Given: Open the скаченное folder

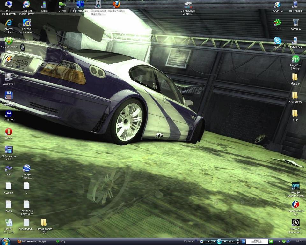Looking at the screenshot, I should tap(295, 97).
